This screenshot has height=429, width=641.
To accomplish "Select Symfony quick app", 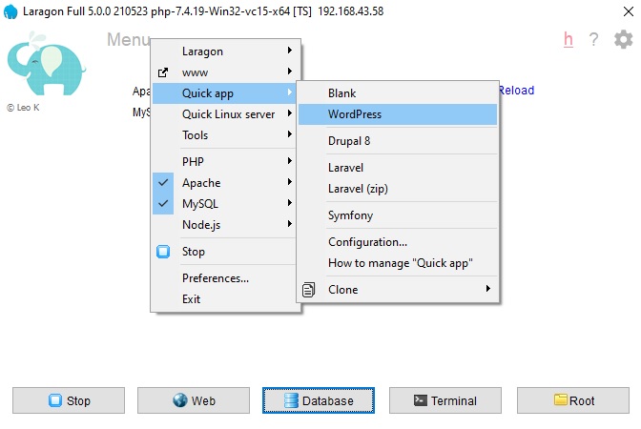I will pos(398,215).
